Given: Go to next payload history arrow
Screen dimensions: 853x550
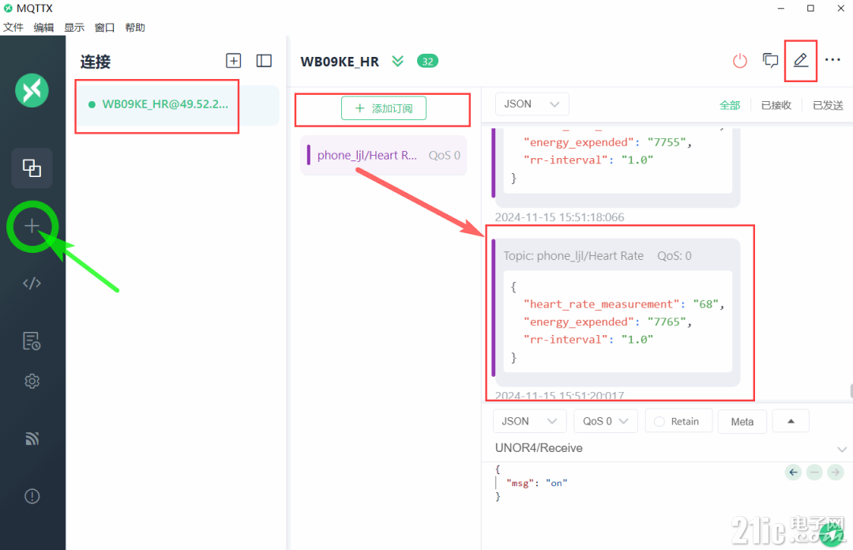Looking at the screenshot, I should pos(836,472).
